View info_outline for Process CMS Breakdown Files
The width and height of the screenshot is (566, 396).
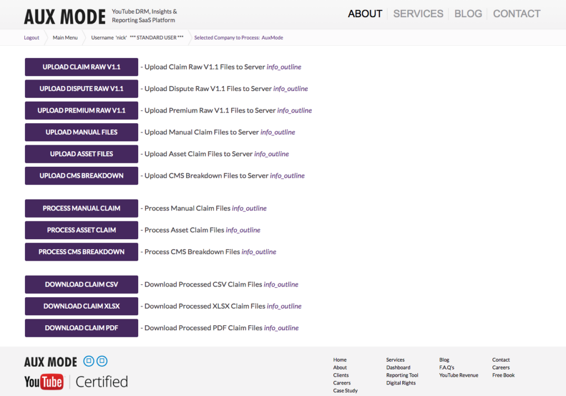point(259,252)
